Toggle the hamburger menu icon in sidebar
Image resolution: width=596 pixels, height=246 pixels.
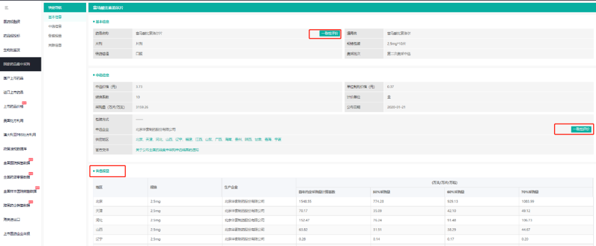tap(6, 7)
